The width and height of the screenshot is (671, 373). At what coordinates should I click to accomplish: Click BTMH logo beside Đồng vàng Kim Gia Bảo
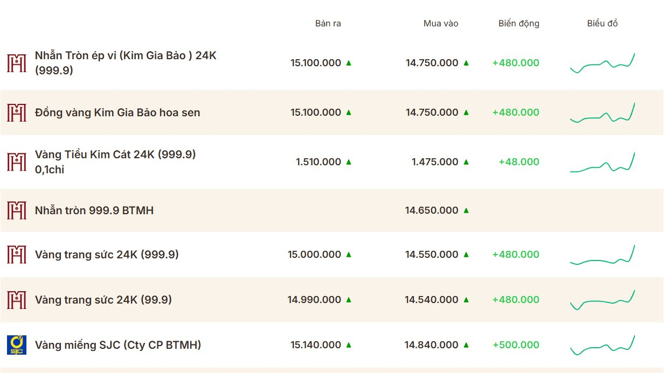click(x=17, y=112)
